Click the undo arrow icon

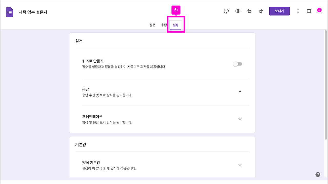(x=249, y=11)
